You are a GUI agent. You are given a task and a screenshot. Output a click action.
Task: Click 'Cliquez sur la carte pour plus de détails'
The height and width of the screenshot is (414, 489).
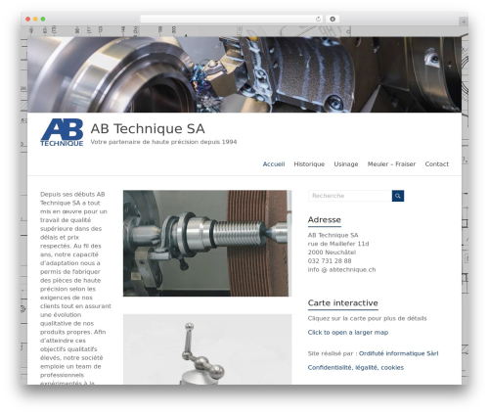[x=367, y=318]
